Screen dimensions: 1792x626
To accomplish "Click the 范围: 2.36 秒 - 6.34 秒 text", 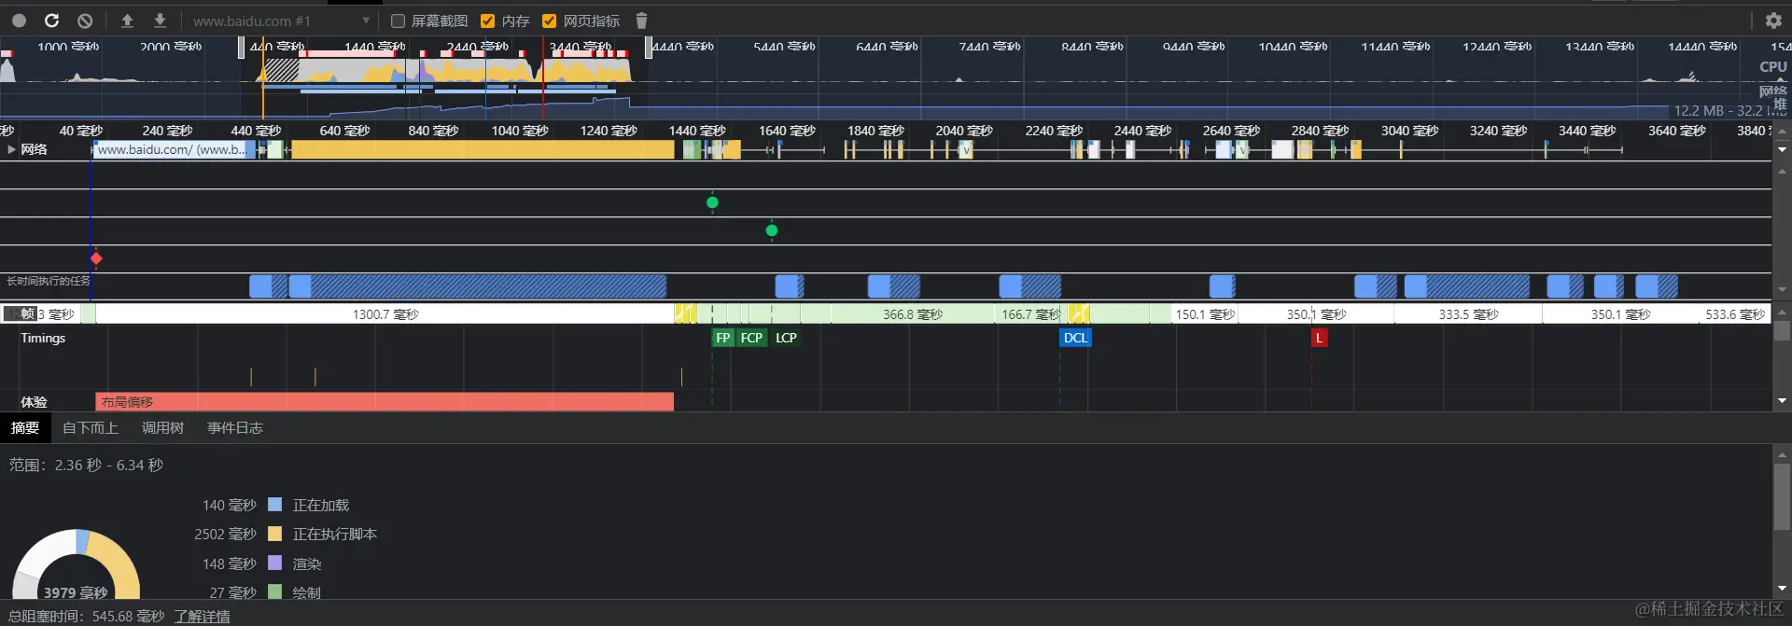I will coord(86,465).
